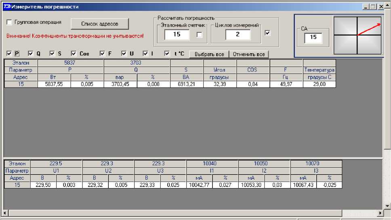Uncheck the U parameter checkbox

[124, 53]
